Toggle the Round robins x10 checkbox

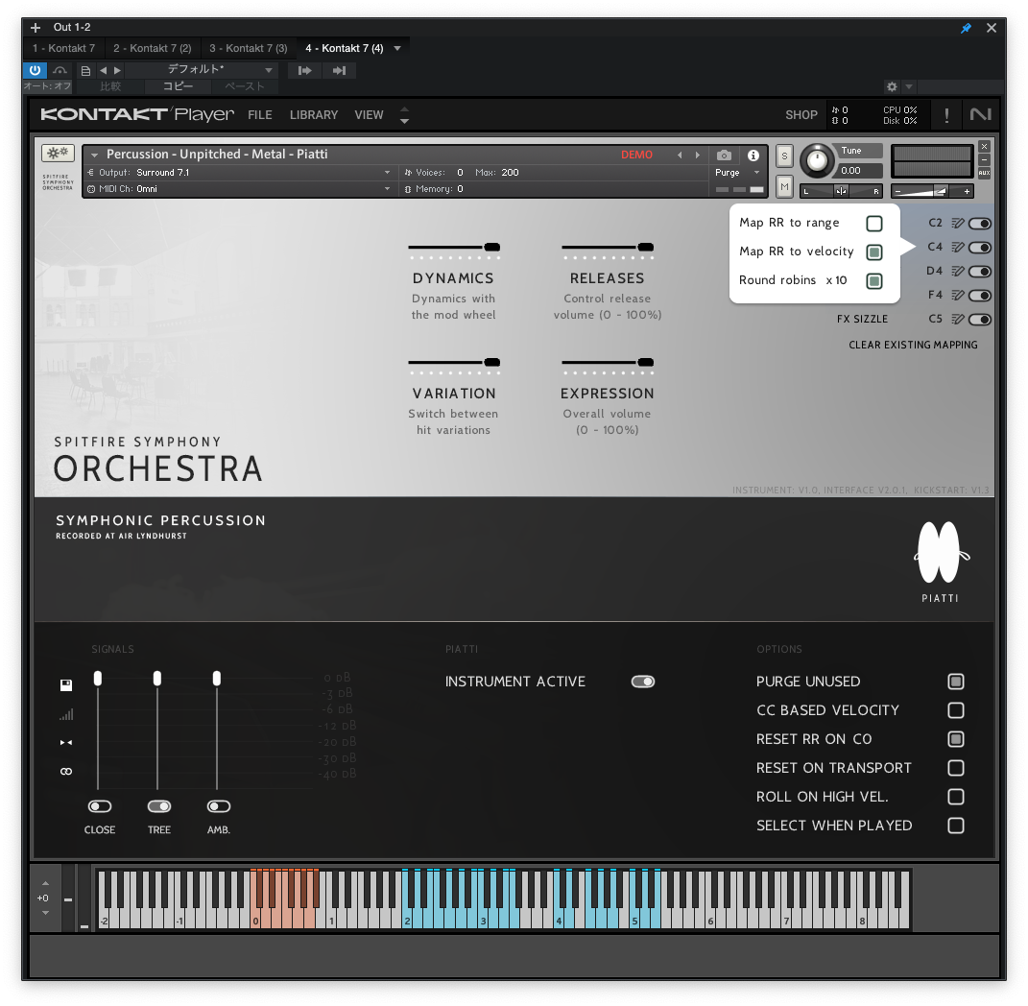pyautogui.click(x=873, y=280)
